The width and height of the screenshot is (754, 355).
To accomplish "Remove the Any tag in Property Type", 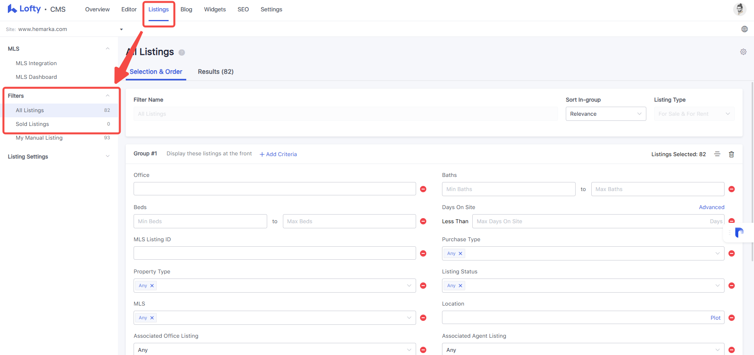I will 152,286.
